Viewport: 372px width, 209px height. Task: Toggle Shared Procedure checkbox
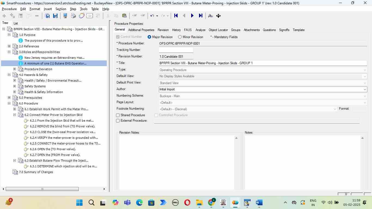(118, 115)
